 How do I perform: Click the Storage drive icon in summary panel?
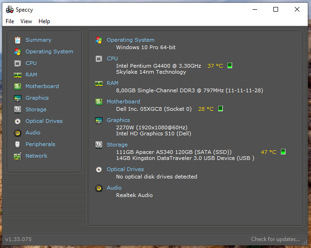coord(99,145)
